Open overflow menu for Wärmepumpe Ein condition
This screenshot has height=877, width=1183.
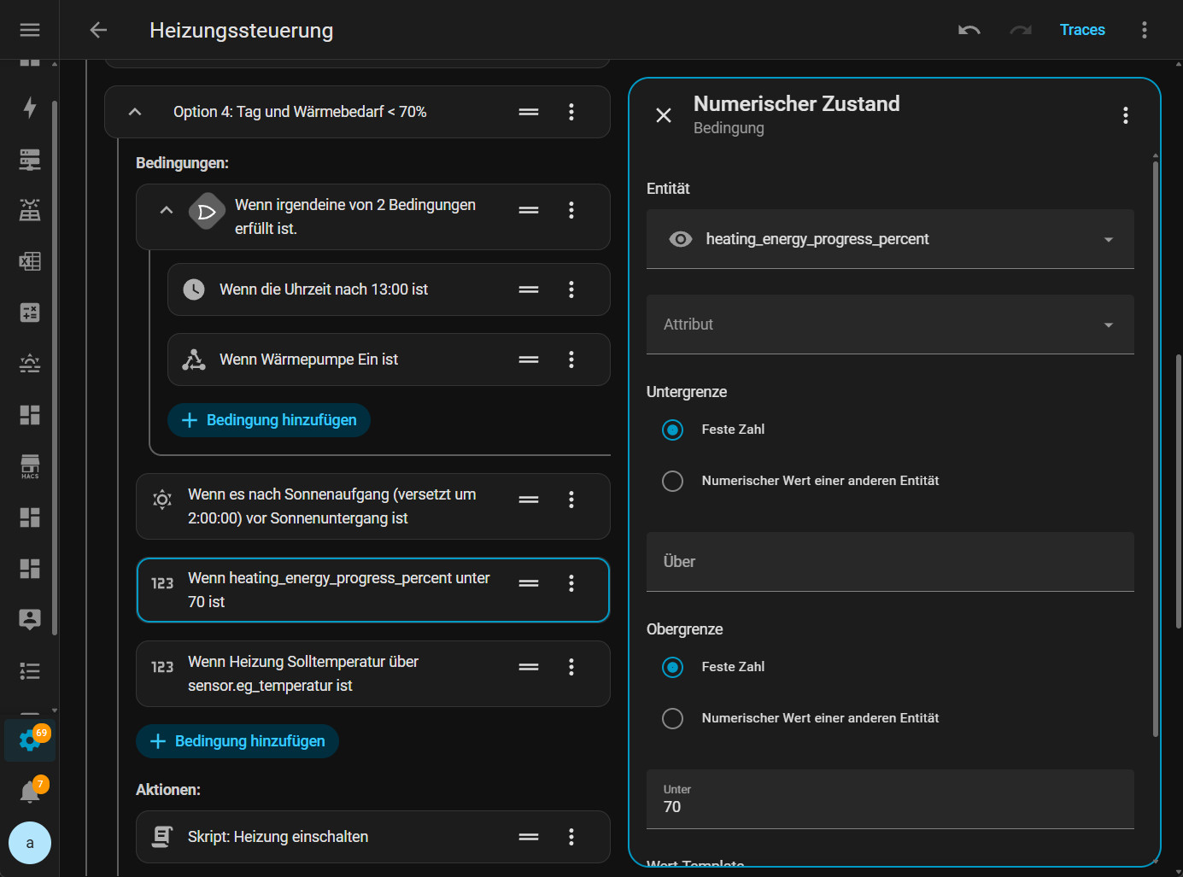tap(571, 360)
